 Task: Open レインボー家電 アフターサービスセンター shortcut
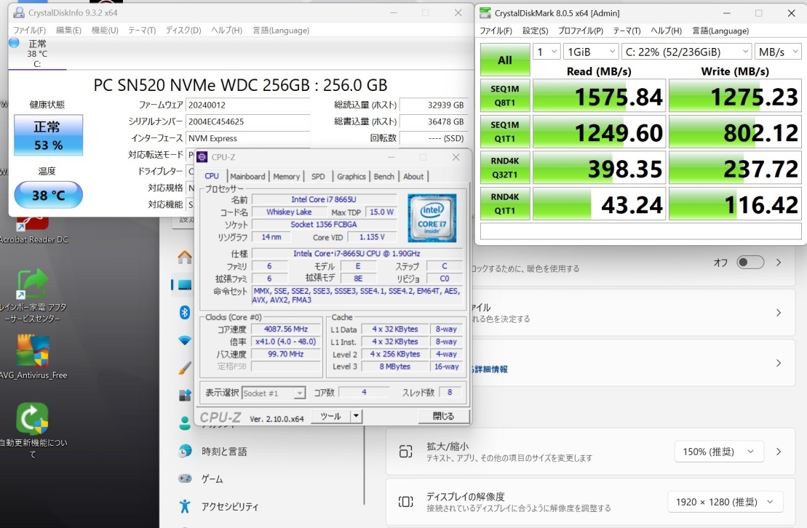pyautogui.click(x=33, y=296)
